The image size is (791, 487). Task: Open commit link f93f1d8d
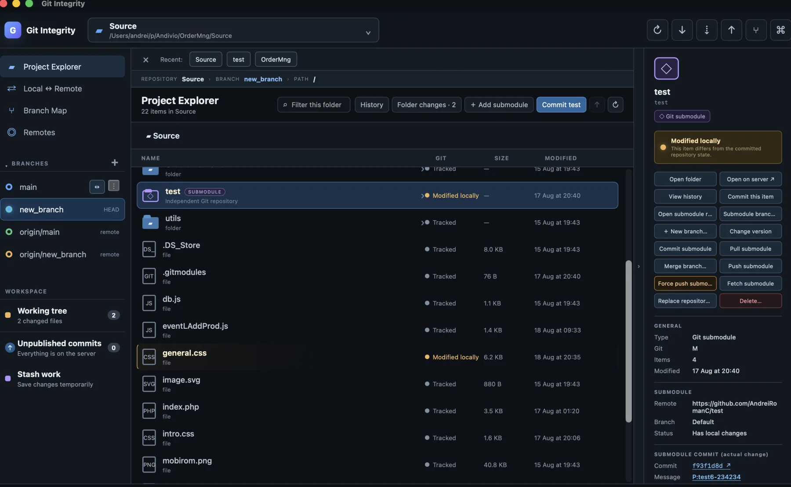pos(711,466)
